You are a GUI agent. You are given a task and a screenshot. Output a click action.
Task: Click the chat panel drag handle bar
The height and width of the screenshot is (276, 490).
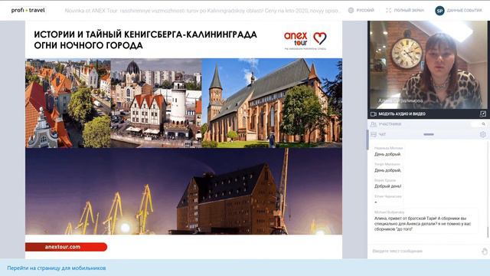tap(429, 134)
